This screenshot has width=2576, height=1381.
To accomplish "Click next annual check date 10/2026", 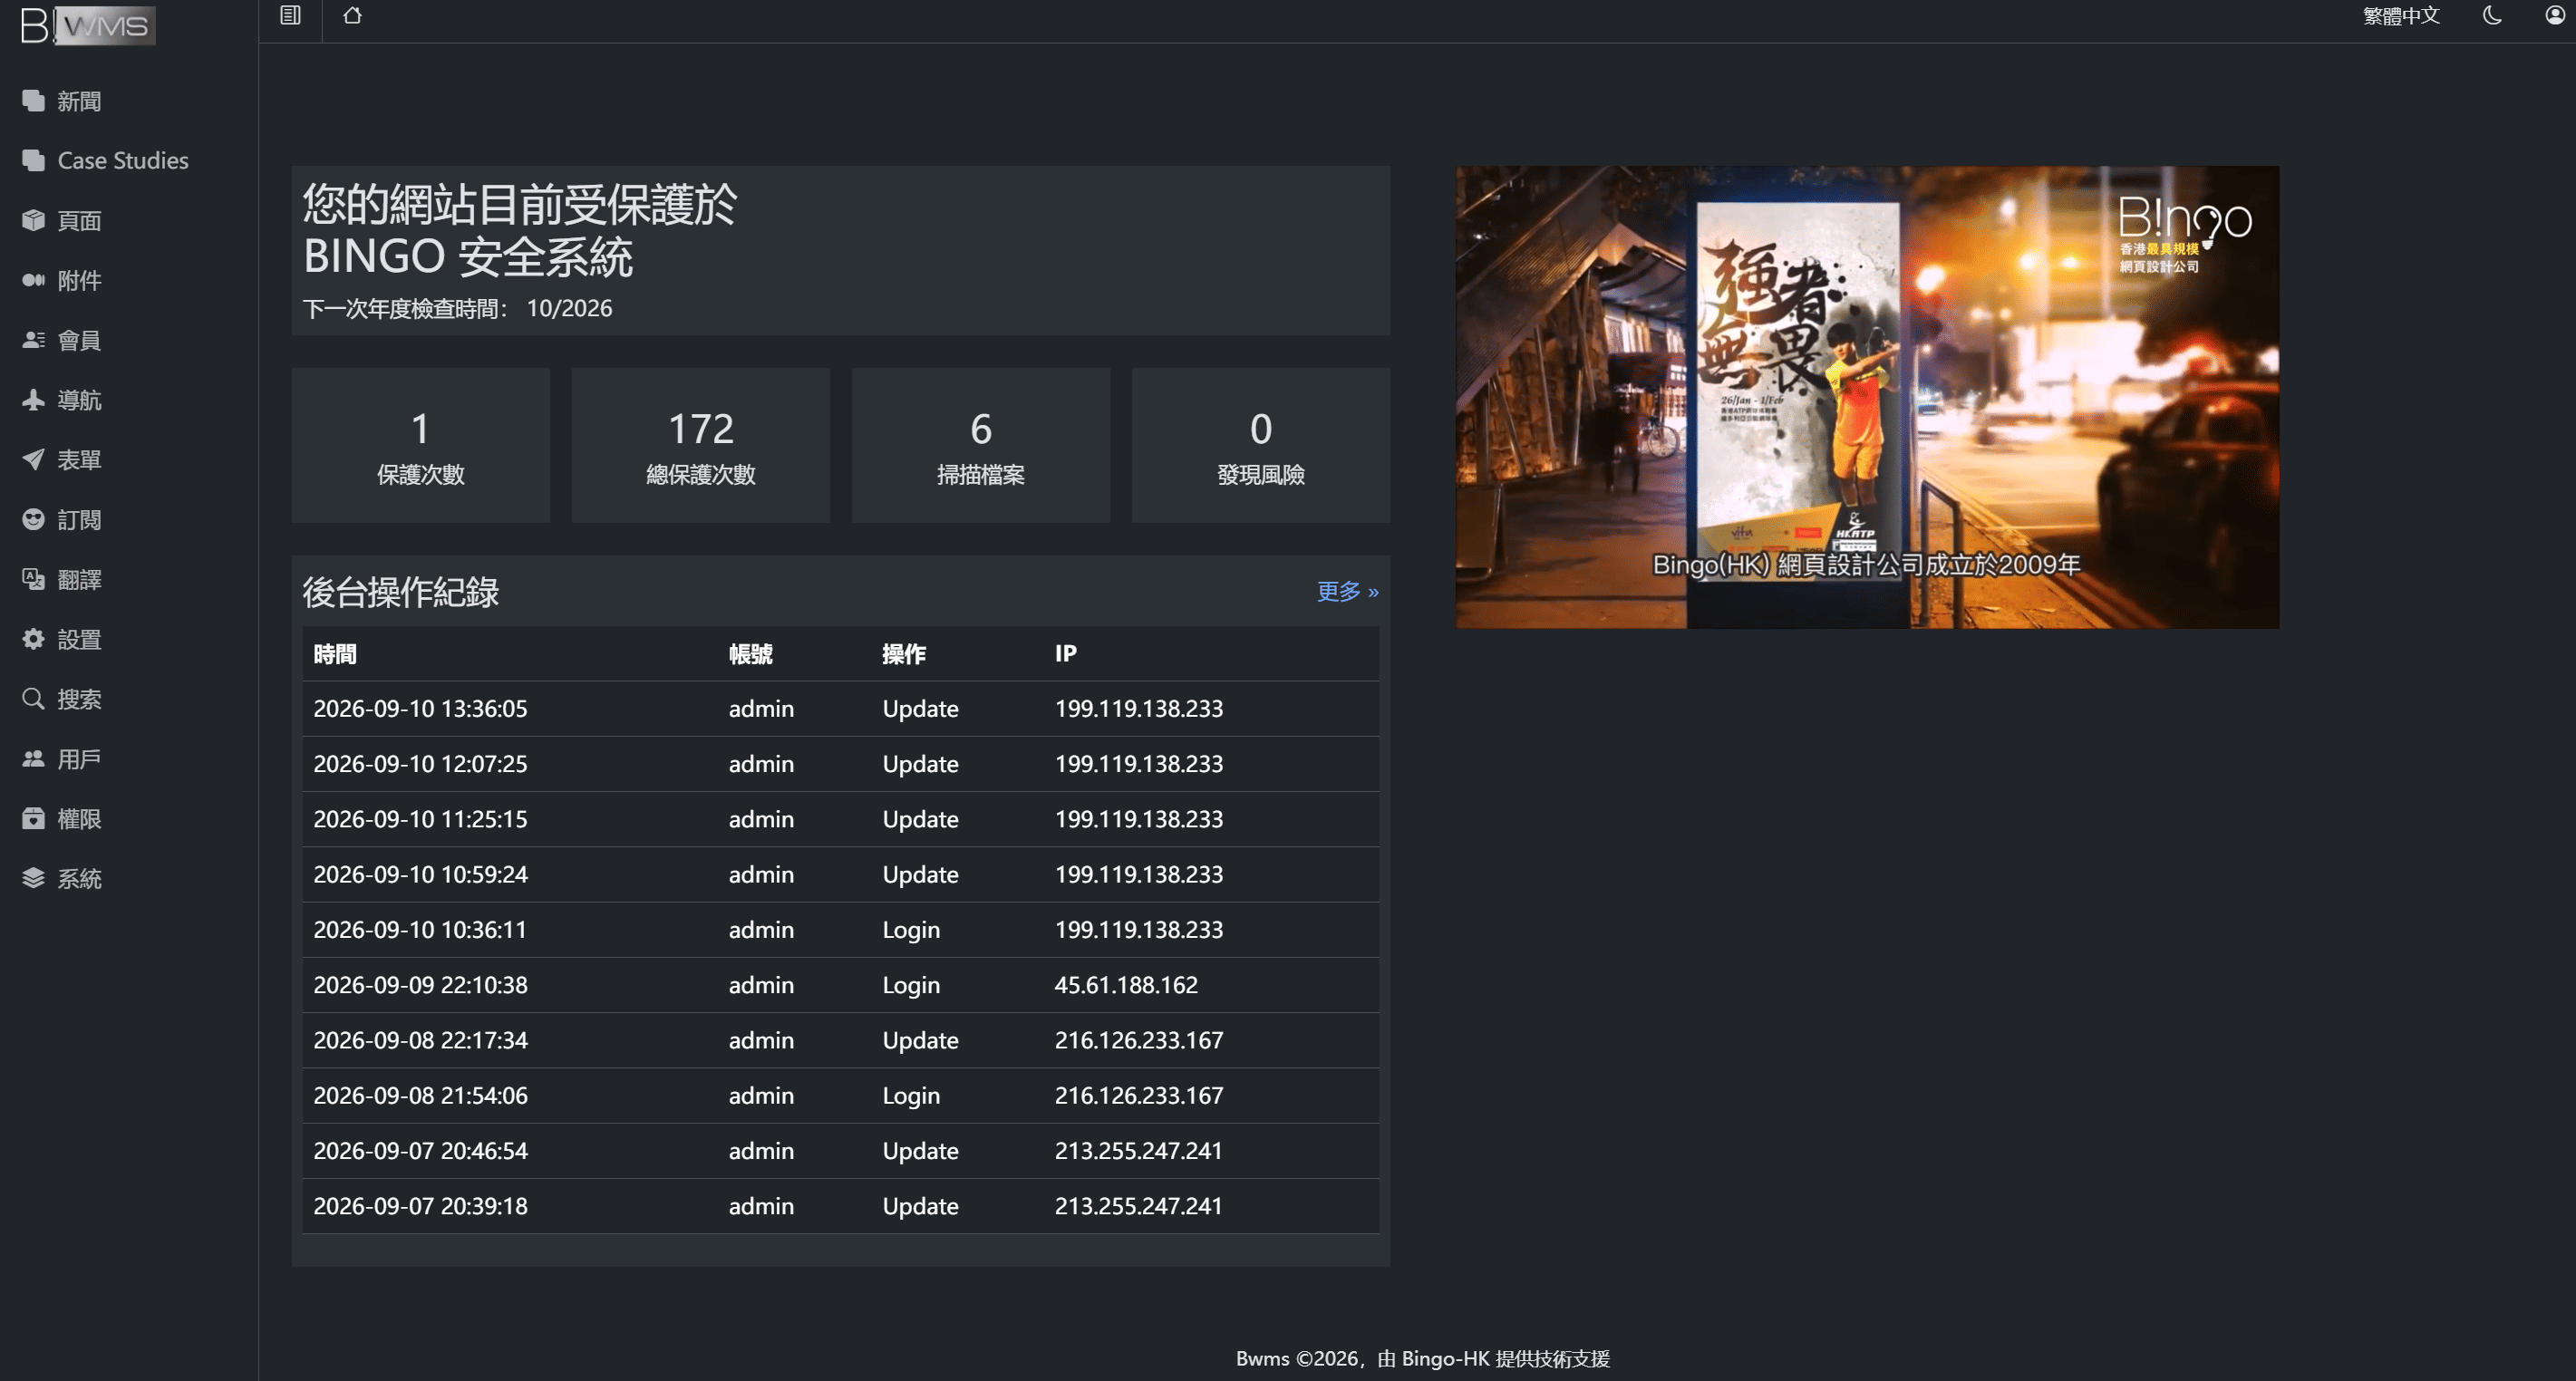I will [x=569, y=308].
